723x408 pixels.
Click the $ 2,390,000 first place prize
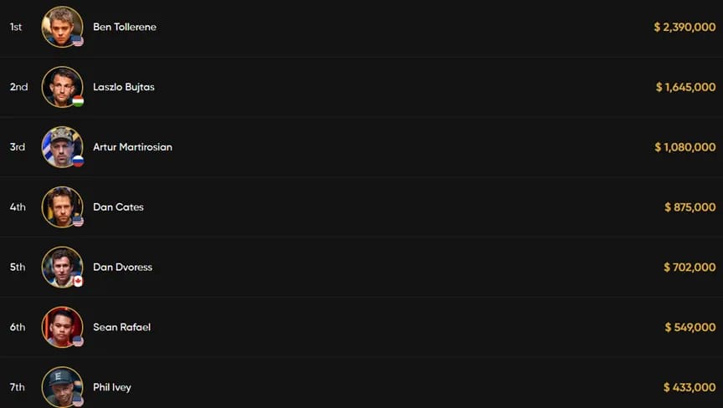pyautogui.click(x=685, y=27)
